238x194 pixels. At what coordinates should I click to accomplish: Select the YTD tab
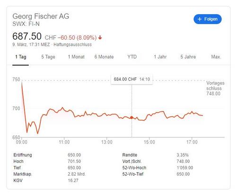[132, 57]
